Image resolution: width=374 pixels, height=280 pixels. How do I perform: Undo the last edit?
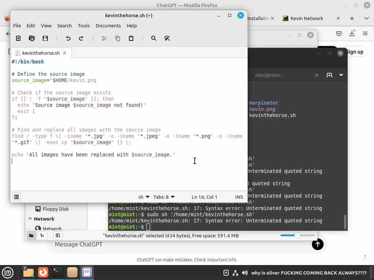68,38
